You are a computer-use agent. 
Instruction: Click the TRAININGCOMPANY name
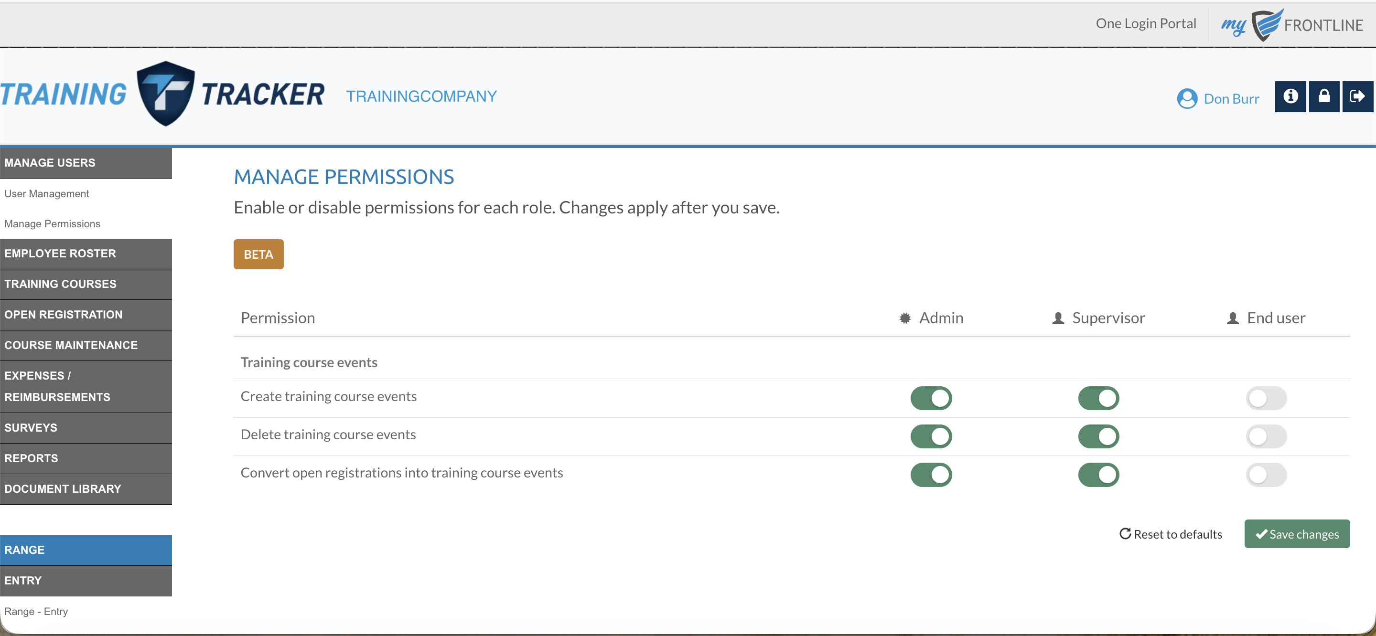pos(421,96)
